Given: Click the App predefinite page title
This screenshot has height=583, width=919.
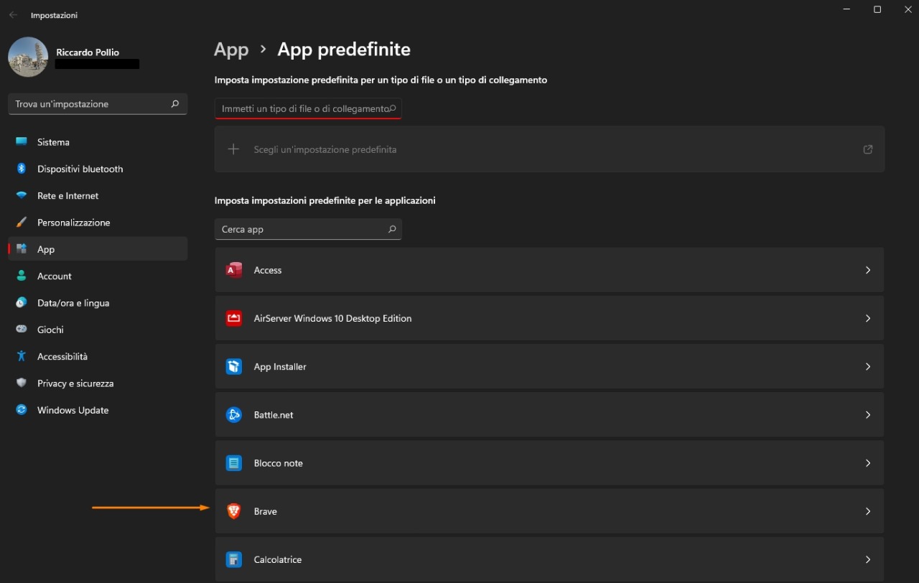Looking at the screenshot, I should (x=344, y=50).
